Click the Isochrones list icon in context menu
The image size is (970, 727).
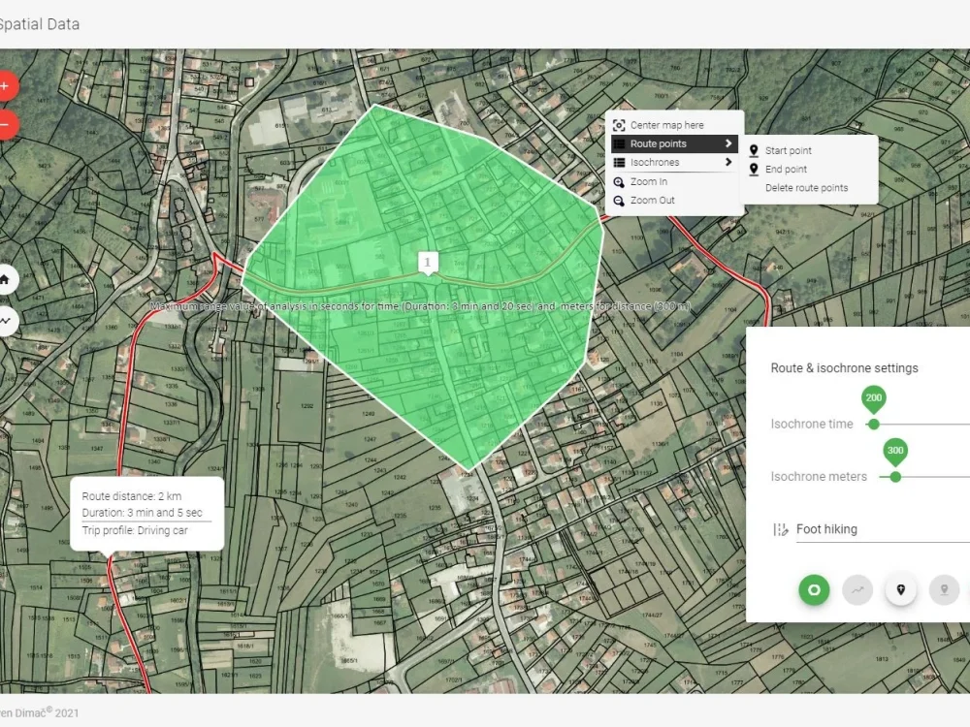tap(619, 163)
